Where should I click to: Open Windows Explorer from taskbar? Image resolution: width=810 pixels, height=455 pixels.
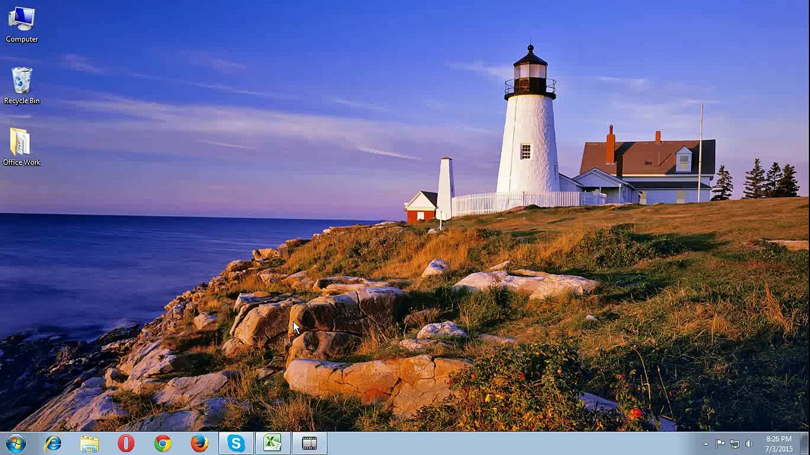pos(89,444)
